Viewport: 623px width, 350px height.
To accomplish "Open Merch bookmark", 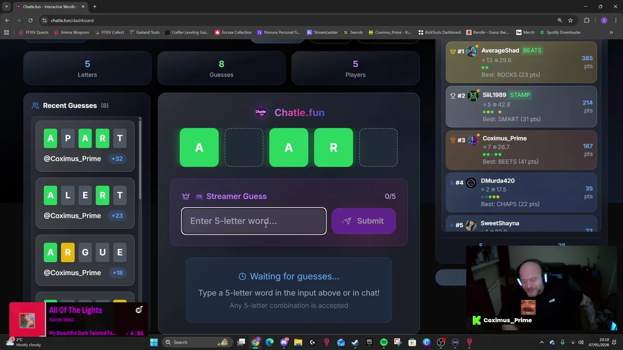I will click(525, 33).
